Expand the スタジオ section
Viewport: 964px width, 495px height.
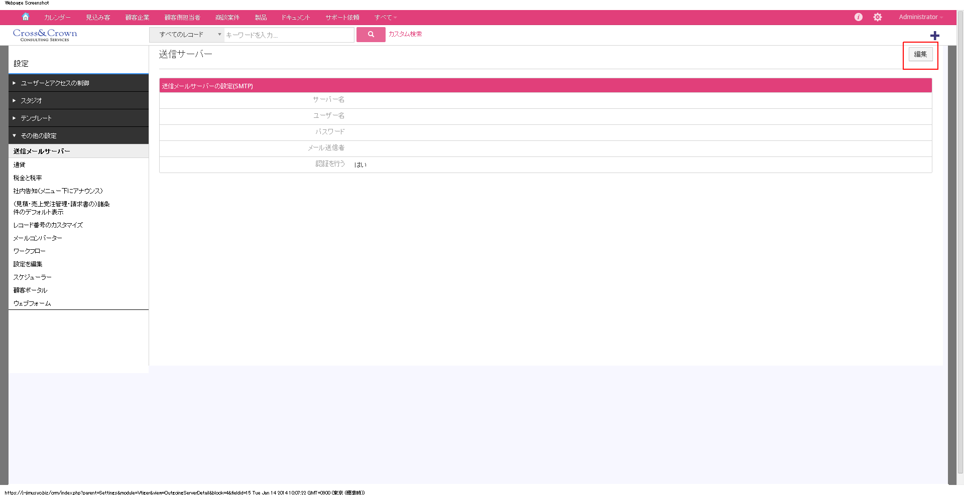point(31,101)
